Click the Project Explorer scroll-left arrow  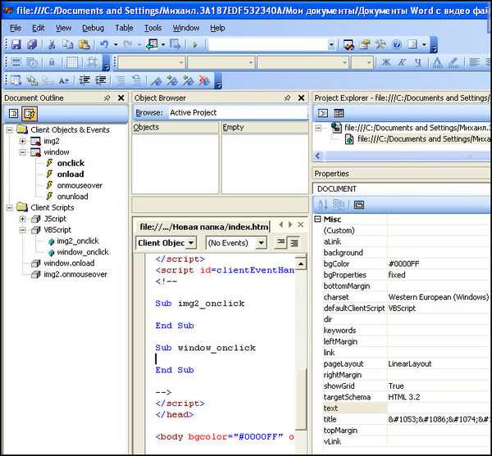pyautogui.click(x=318, y=156)
